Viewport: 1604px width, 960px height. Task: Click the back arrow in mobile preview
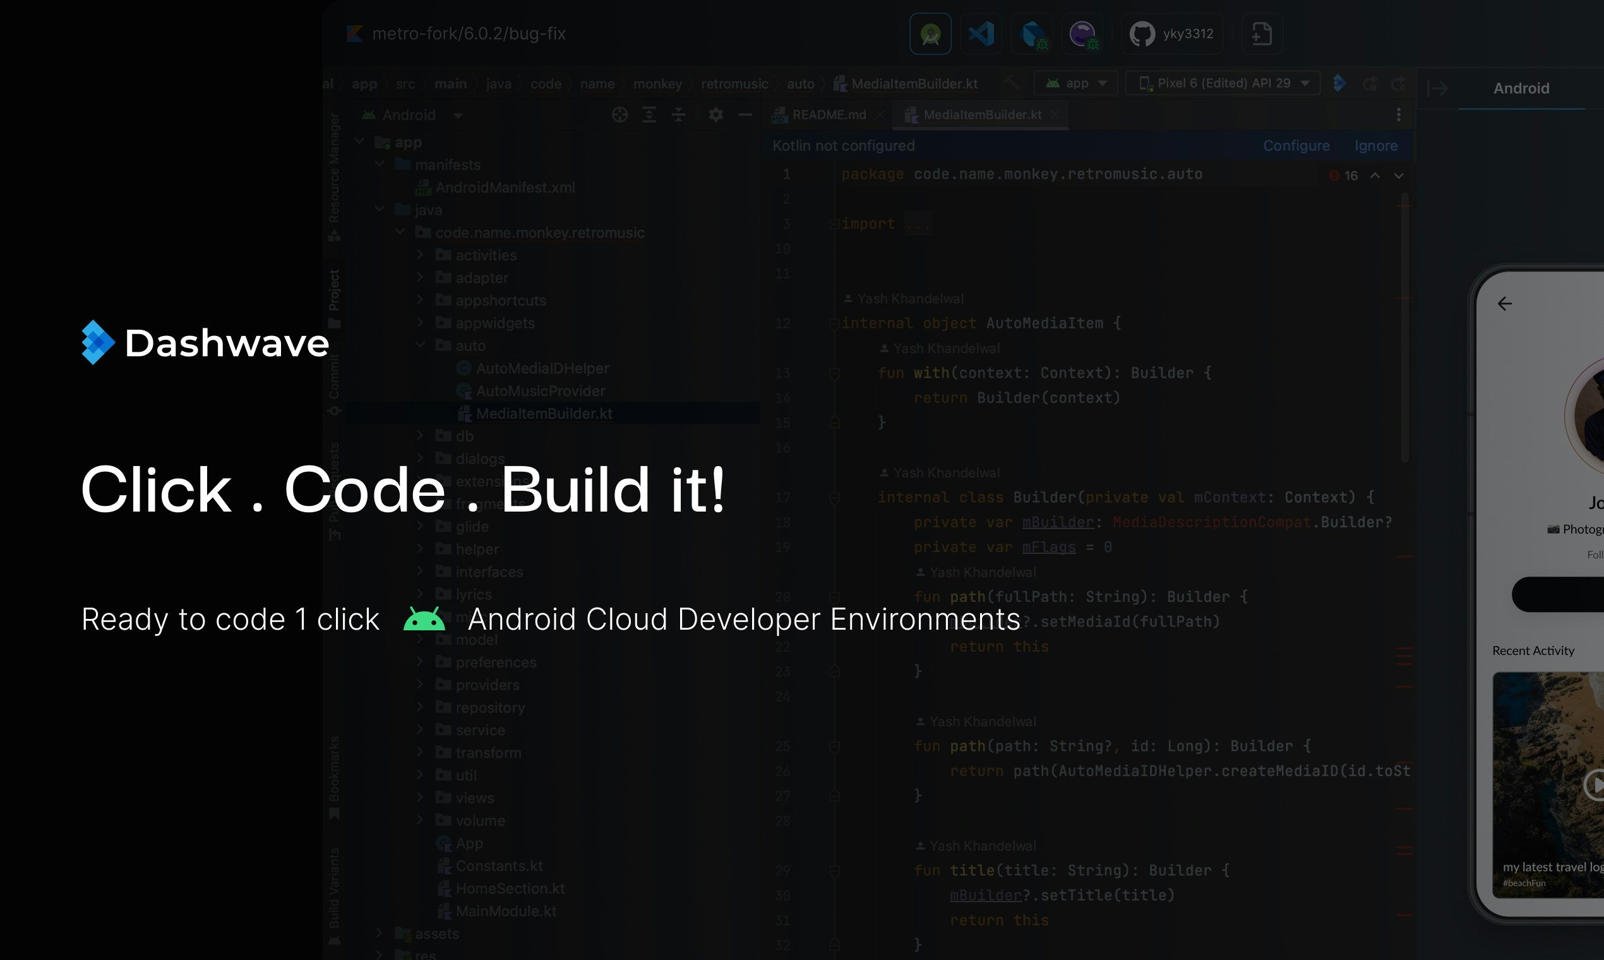coord(1505,302)
